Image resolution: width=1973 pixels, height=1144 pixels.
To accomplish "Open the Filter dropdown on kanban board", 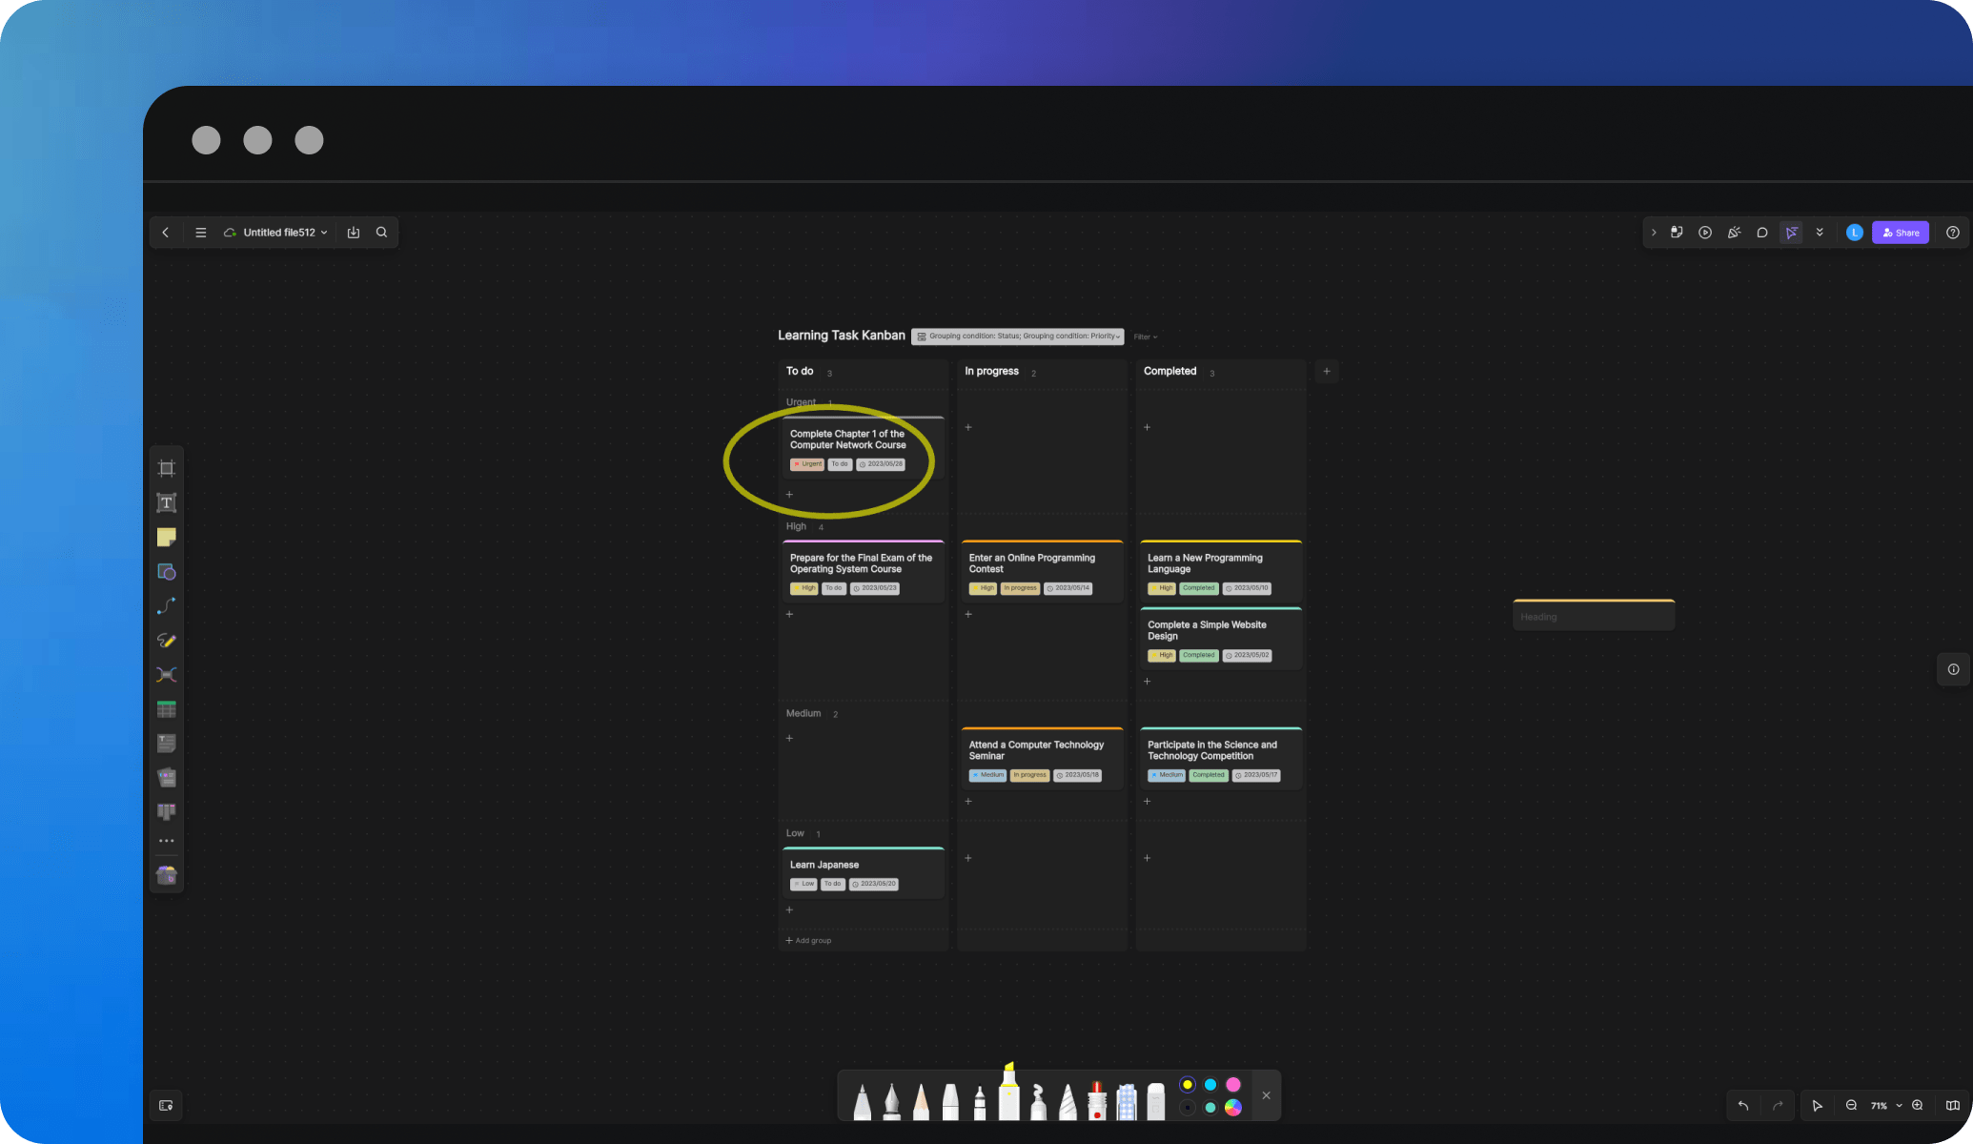I will [x=1145, y=337].
